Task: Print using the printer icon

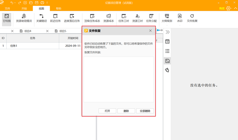Action: [42, 3]
